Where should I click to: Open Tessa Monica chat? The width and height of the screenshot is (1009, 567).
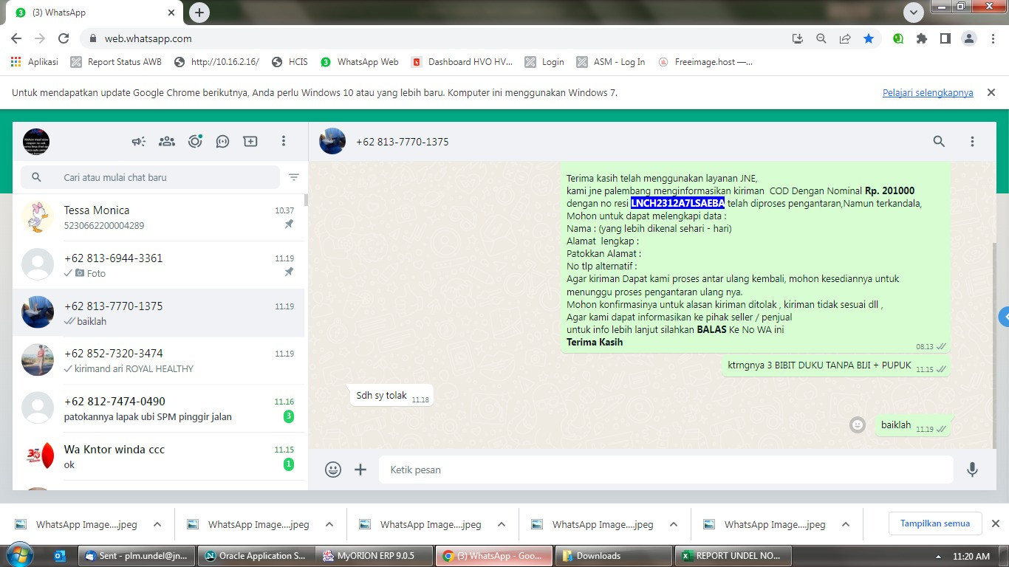(159, 217)
